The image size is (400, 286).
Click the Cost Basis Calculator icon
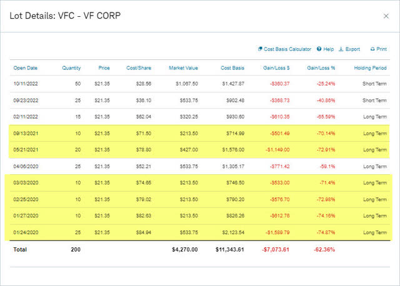point(260,49)
